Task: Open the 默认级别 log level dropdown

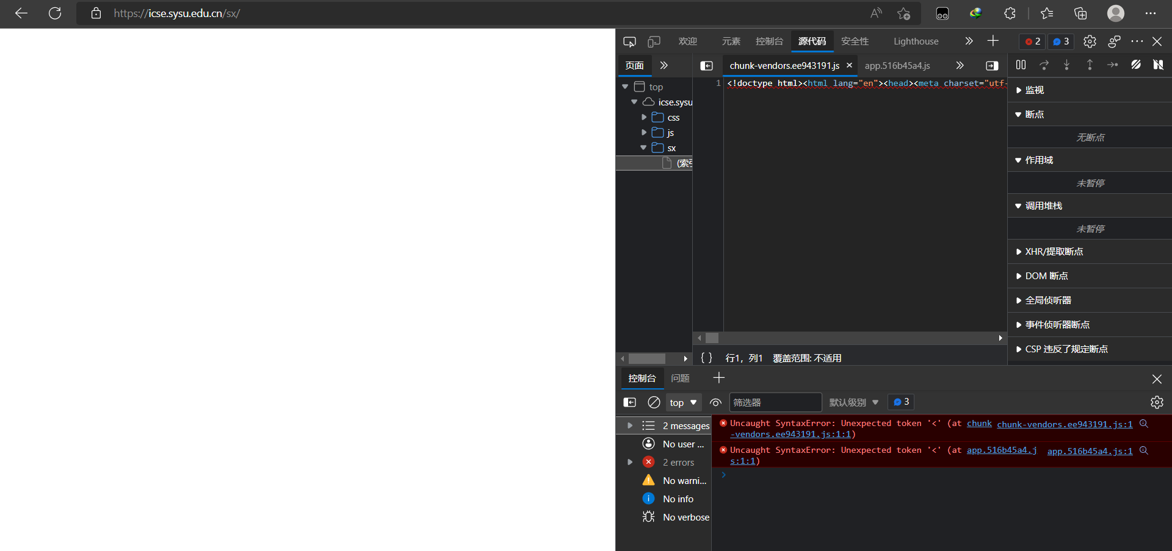Action: tap(853, 402)
